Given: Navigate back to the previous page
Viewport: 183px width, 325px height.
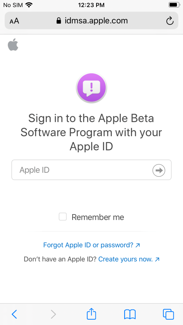Looking at the screenshot, I should click(x=14, y=314).
